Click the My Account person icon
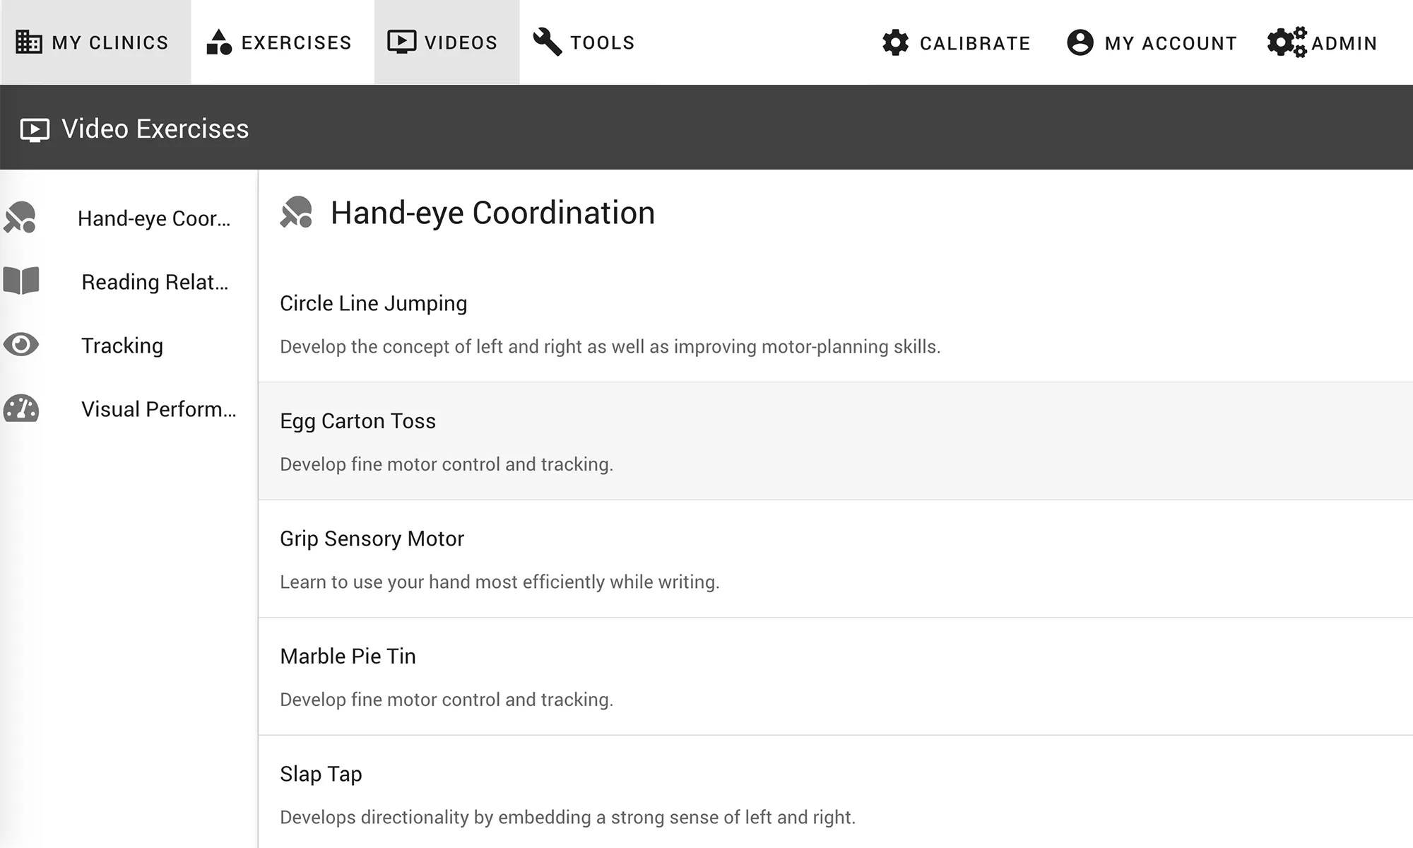The image size is (1413, 848). tap(1080, 43)
